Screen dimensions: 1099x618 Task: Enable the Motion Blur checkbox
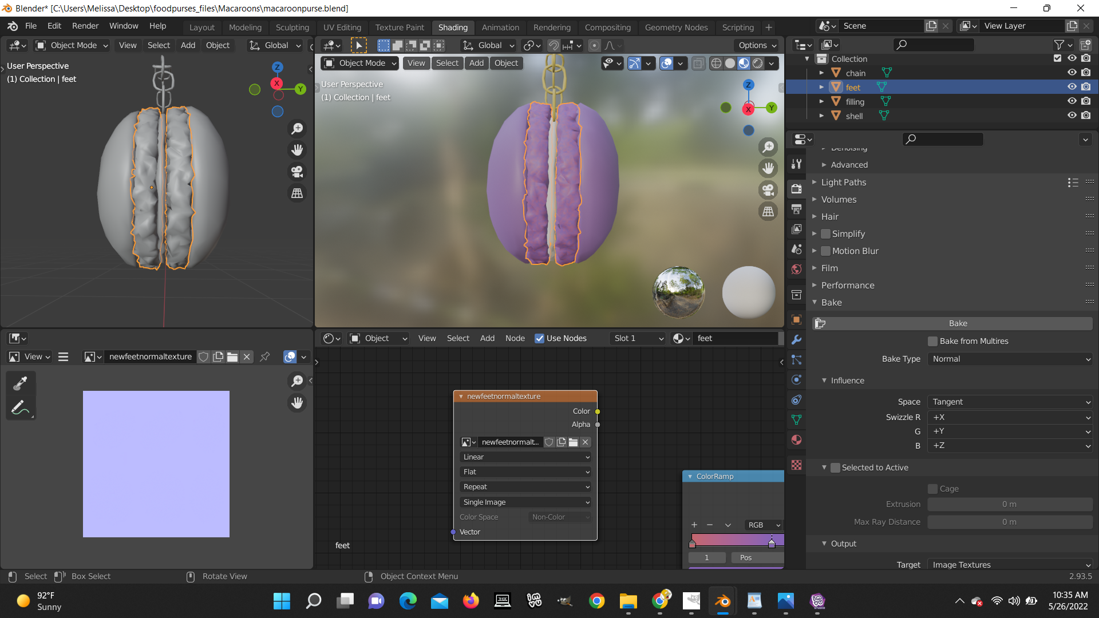pos(825,251)
